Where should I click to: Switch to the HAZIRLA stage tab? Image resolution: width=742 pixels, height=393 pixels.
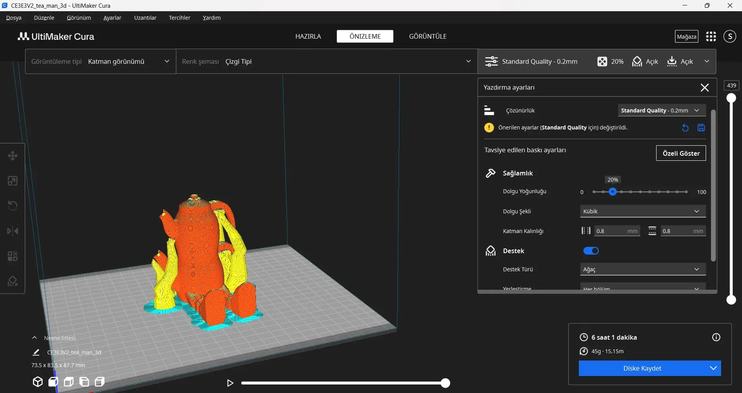308,36
